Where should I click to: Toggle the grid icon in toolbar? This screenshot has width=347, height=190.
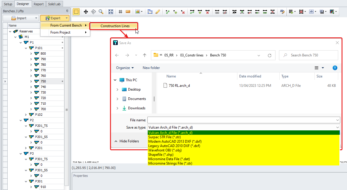tap(120, 12)
